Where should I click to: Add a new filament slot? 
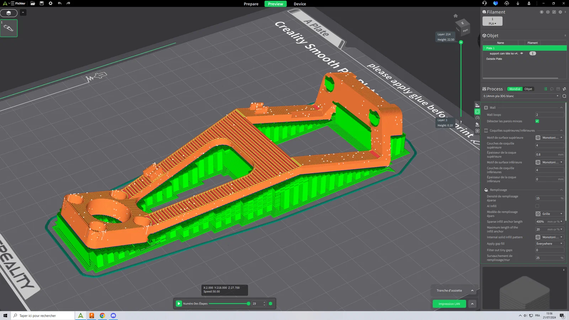[542, 12]
